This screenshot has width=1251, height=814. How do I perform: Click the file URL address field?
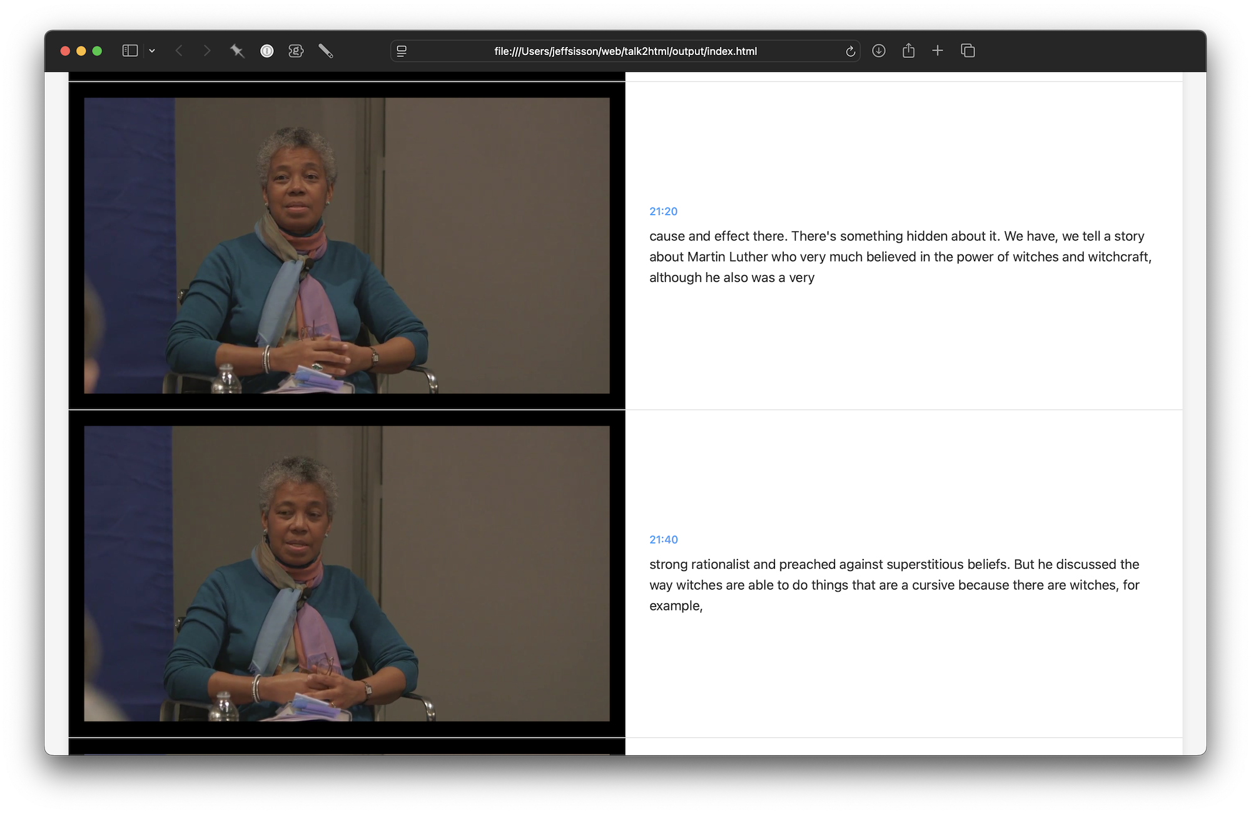[625, 51]
